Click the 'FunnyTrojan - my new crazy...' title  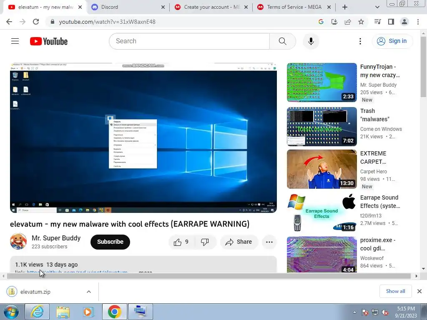(380, 71)
